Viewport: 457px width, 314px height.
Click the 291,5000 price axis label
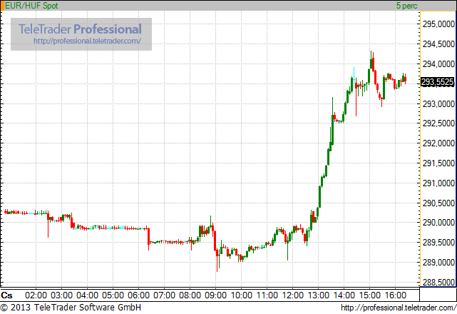click(438, 163)
